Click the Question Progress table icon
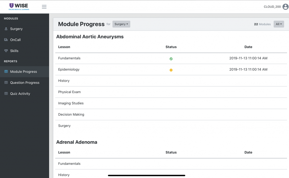Screen dimensions: 289x178 point(6,83)
